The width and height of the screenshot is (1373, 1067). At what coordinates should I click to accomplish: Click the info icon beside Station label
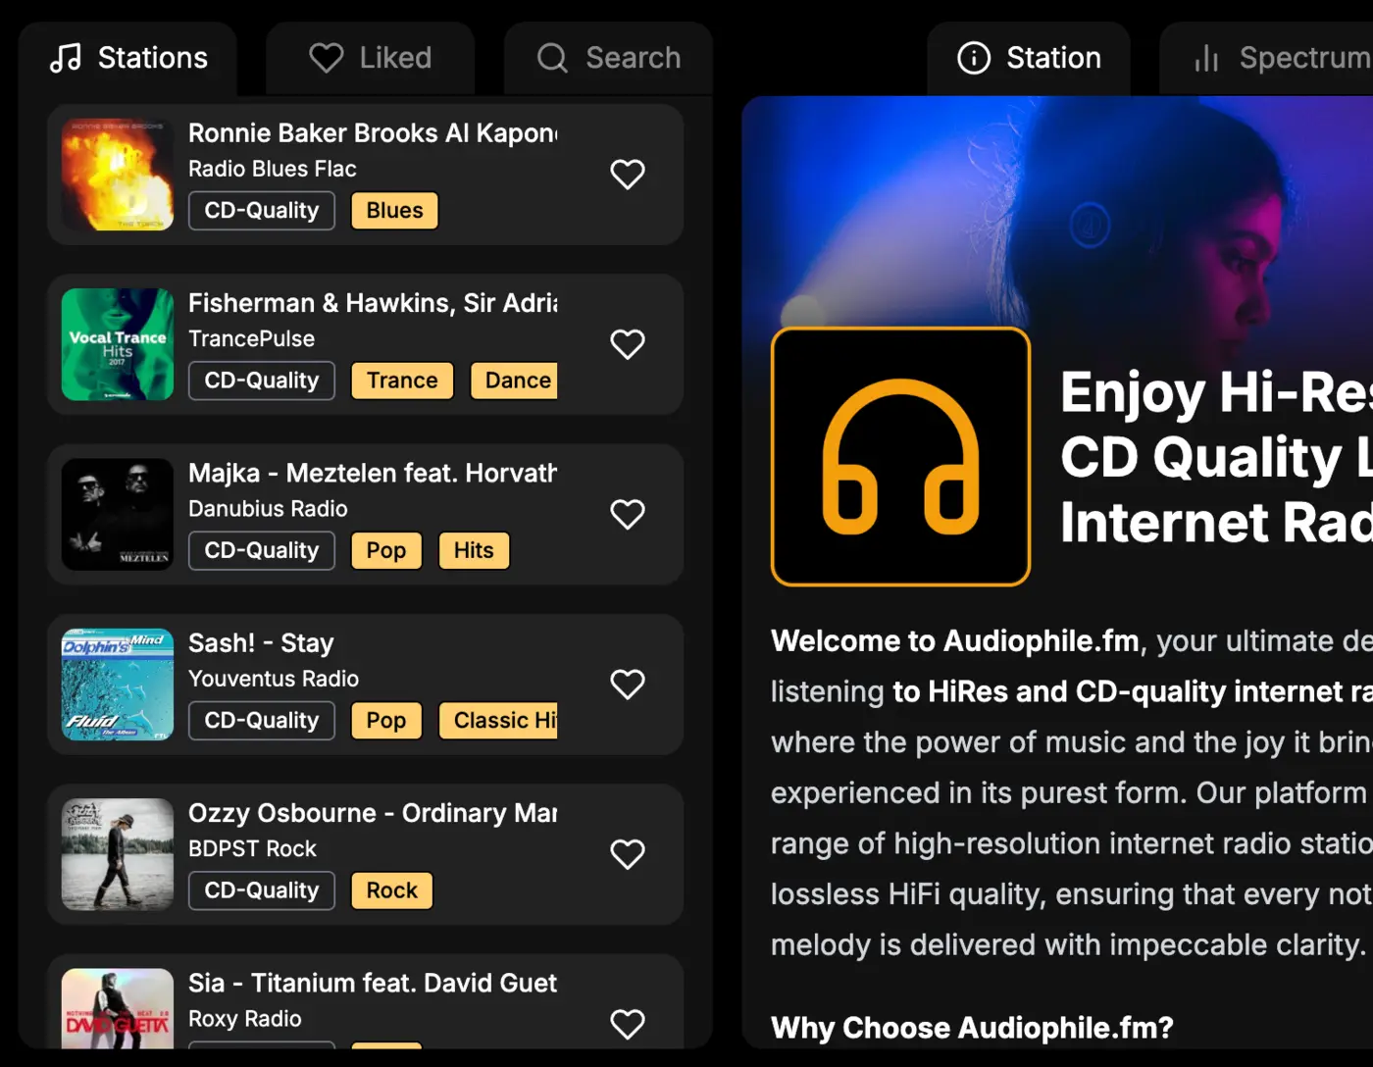973,58
